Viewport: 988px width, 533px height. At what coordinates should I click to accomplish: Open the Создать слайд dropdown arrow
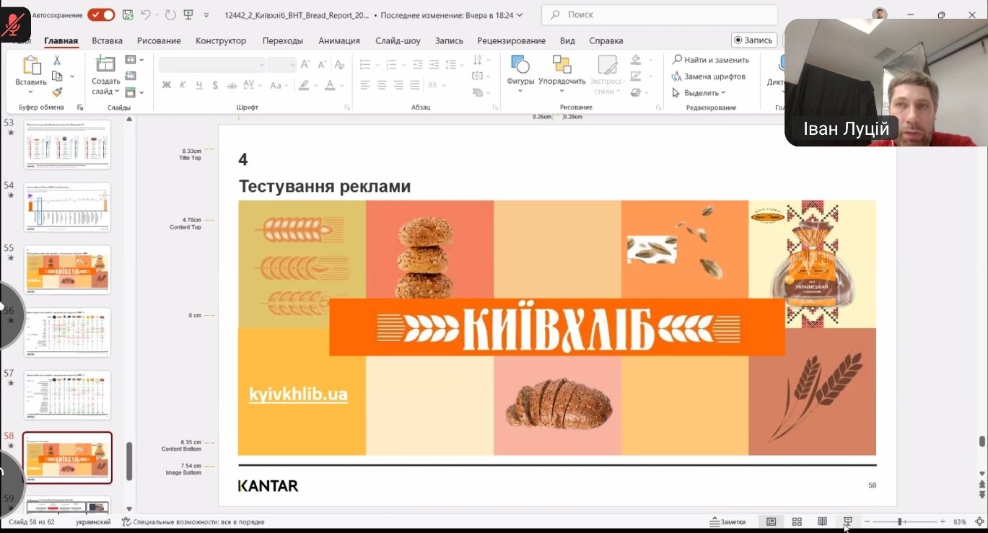pos(106,92)
